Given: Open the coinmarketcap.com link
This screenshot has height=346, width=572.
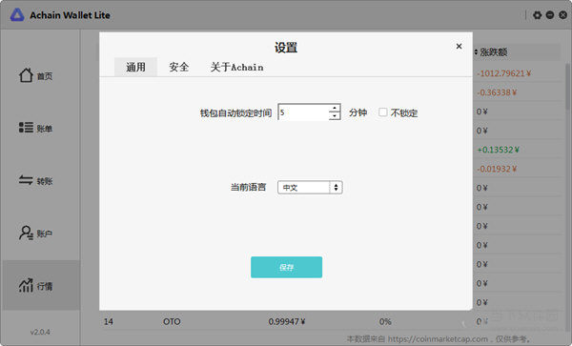Looking at the screenshot, I should coord(438,339).
